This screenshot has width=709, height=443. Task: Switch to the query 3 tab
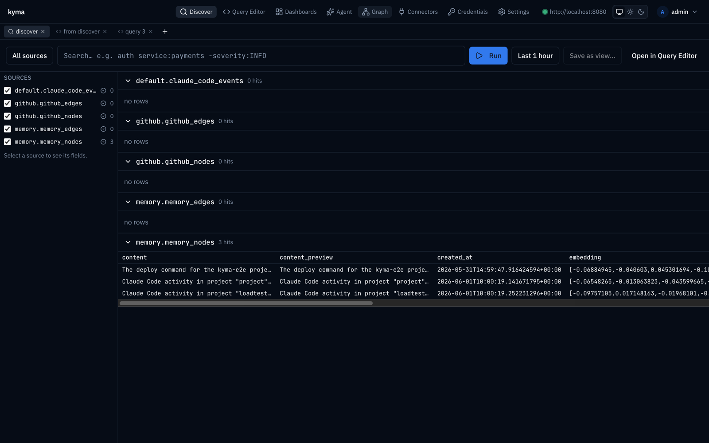coord(135,31)
